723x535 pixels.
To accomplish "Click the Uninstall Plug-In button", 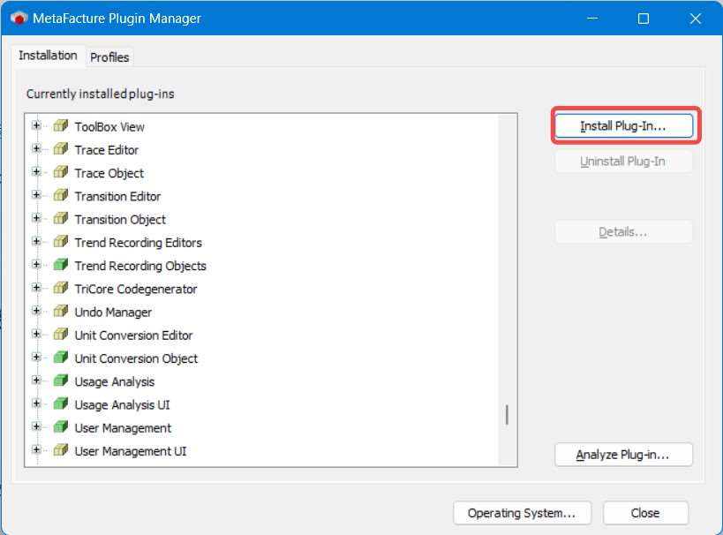I will point(623,162).
